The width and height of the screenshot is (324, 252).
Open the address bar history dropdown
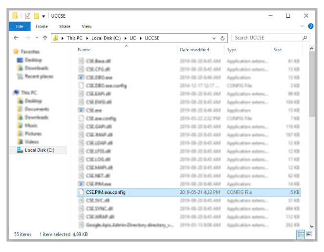(x=214, y=38)
